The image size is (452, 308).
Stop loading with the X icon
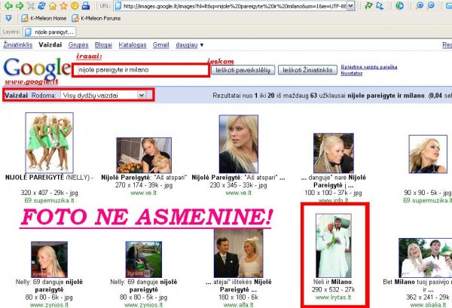(x=31, y=5)
